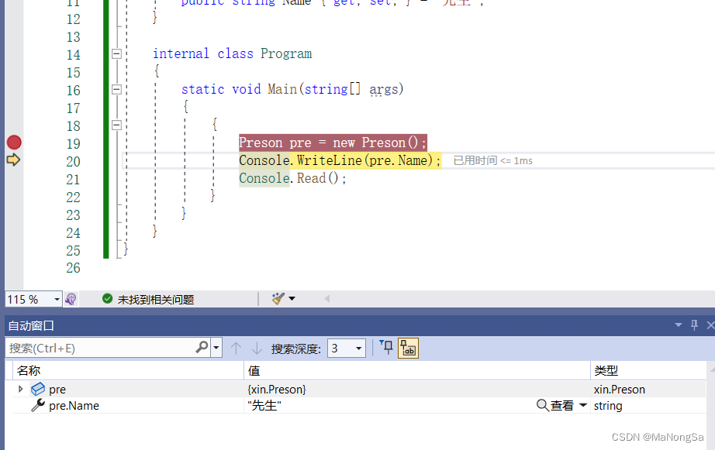Click the 查看 visualizer magnifier button
Image resolution: width=715 pixels, height=450 pixels.
(555, 405)
